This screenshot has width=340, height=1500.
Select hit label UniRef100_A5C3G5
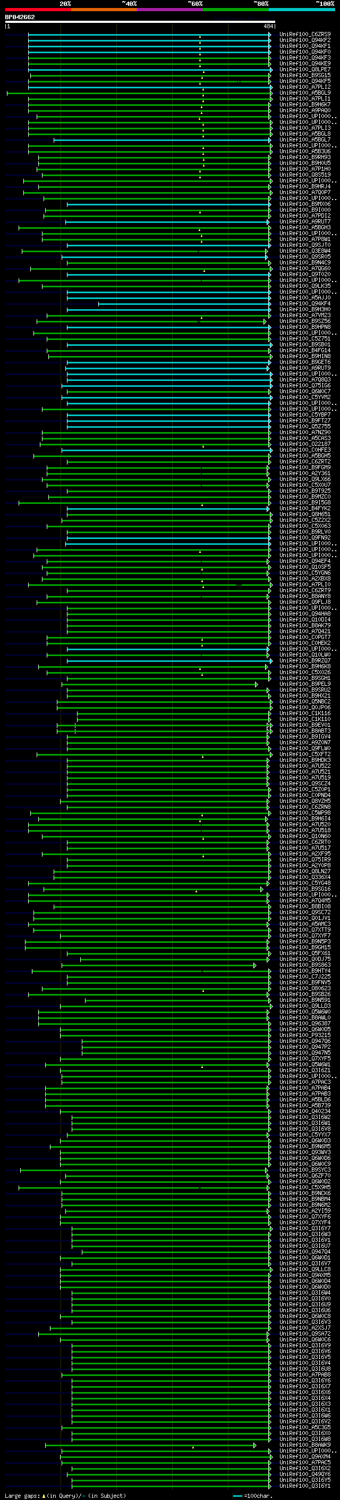[x=304, y=1427]
